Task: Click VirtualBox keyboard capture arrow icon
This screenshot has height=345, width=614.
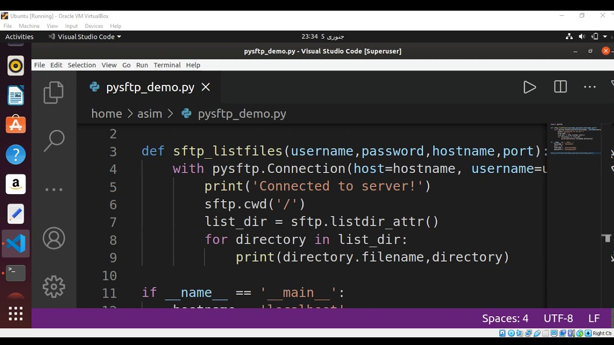Action: pos(588,333)
